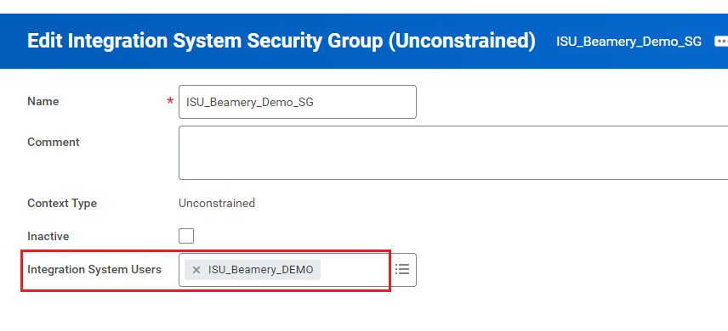
Task: Expand the Integration System Users prompt box
Action: pyautogui.click(x=297, y=270)
